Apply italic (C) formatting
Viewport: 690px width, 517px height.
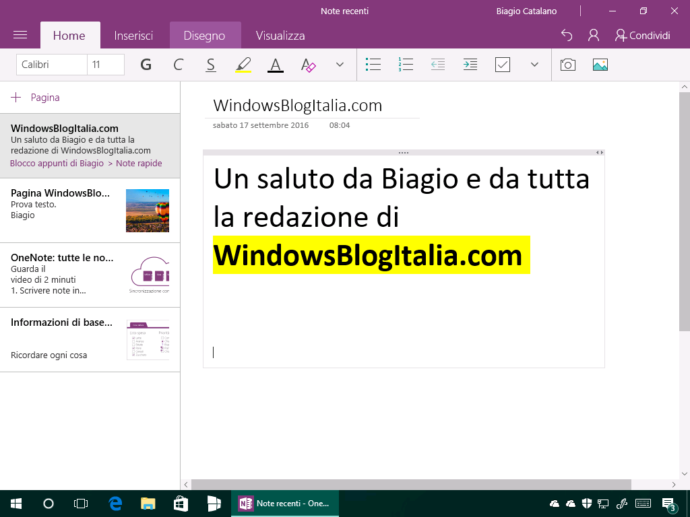[x=178, y=65]
